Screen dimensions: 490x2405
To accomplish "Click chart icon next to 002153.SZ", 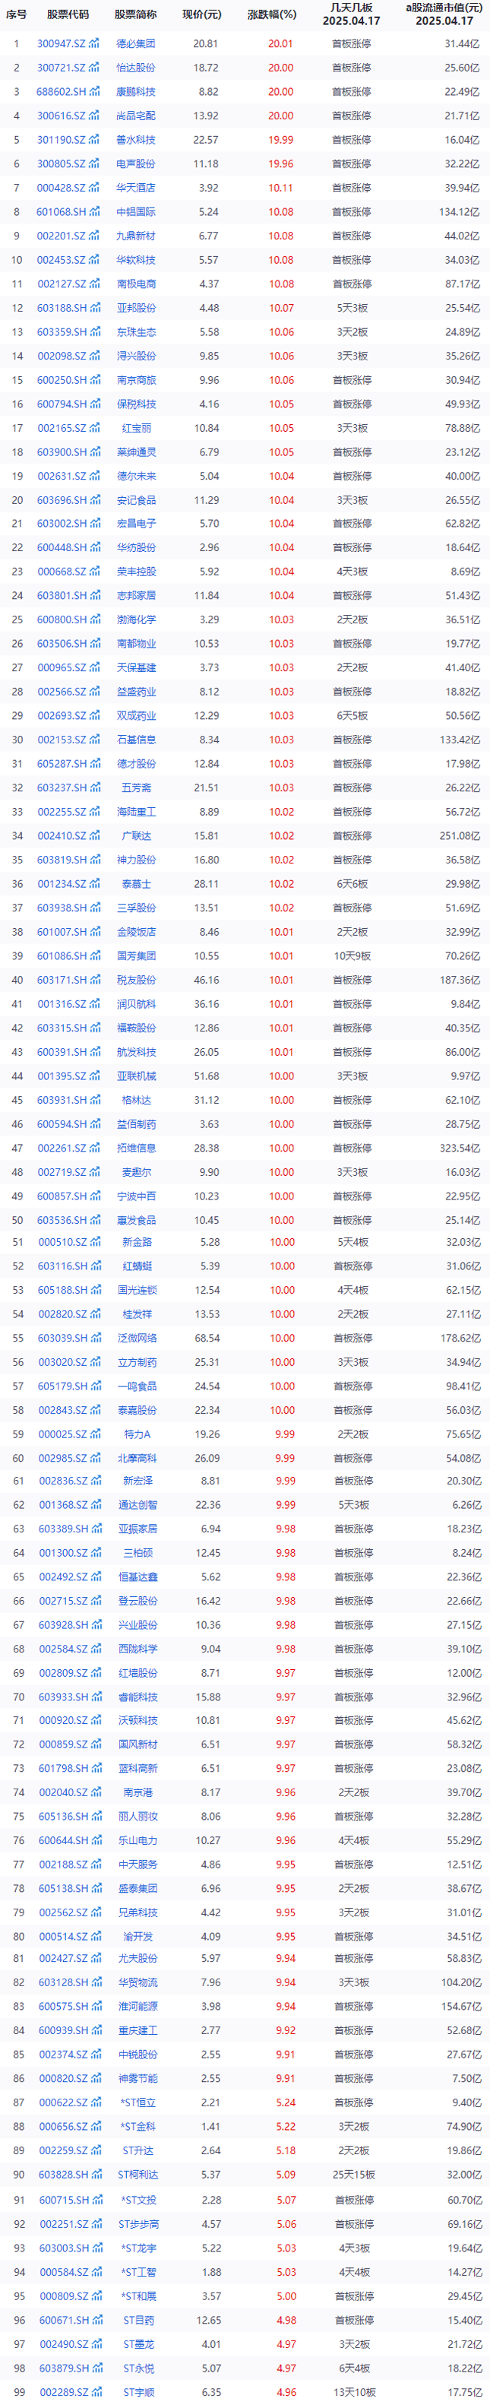I will tap(94, 740).
